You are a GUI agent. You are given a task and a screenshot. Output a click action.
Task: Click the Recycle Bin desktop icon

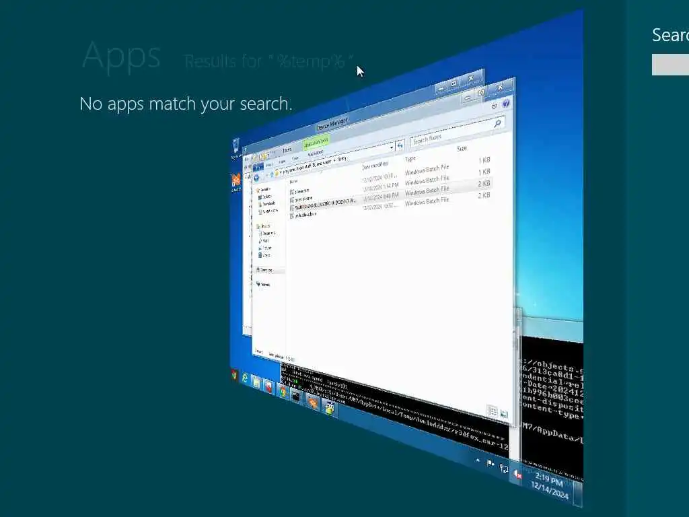pos(235,148)
